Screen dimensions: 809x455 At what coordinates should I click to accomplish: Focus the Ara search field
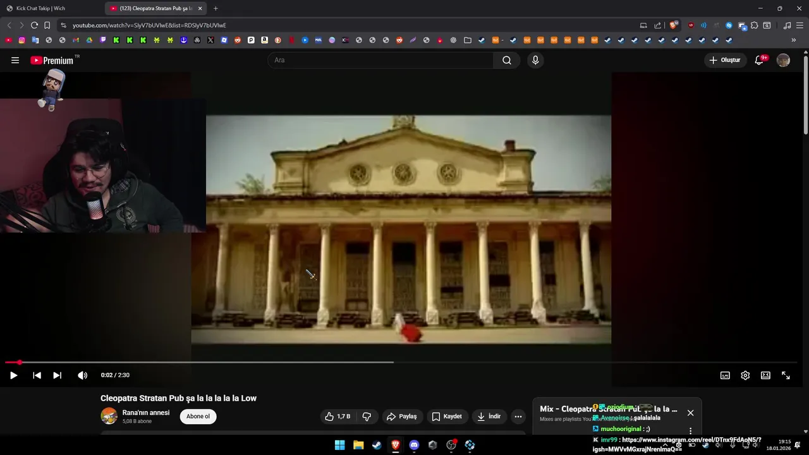(x=380, y=60)
